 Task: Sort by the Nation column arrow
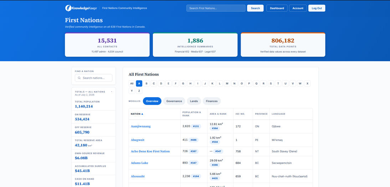point(142,114)
